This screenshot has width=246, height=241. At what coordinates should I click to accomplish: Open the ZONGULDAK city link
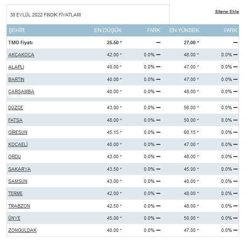22,230
